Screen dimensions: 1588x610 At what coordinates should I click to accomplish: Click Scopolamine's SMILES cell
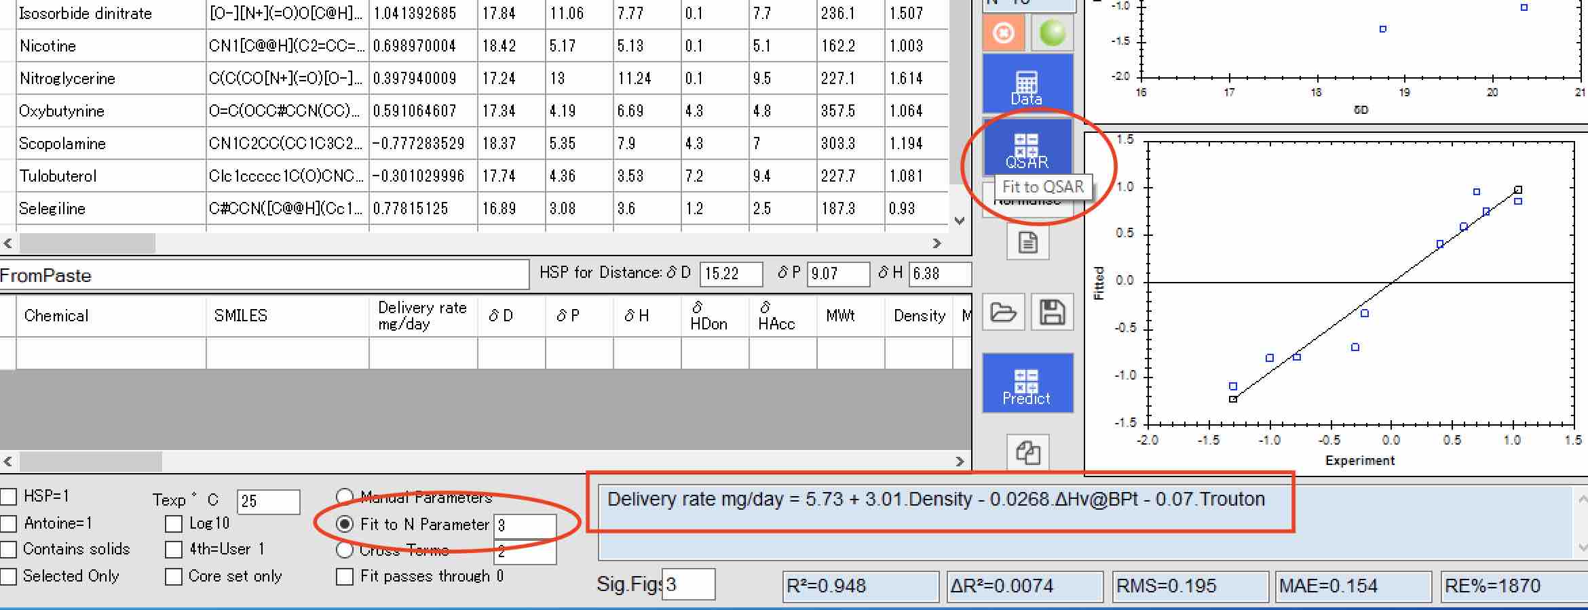pyautogui.click(x=288, y=144)
